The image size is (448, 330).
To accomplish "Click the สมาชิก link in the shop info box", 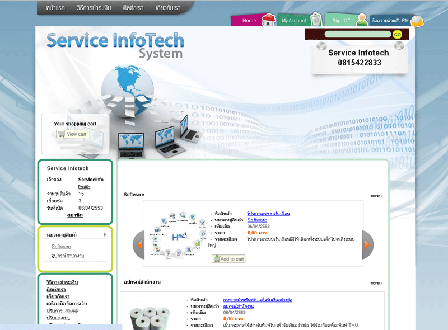I will (x=75, y=215).
